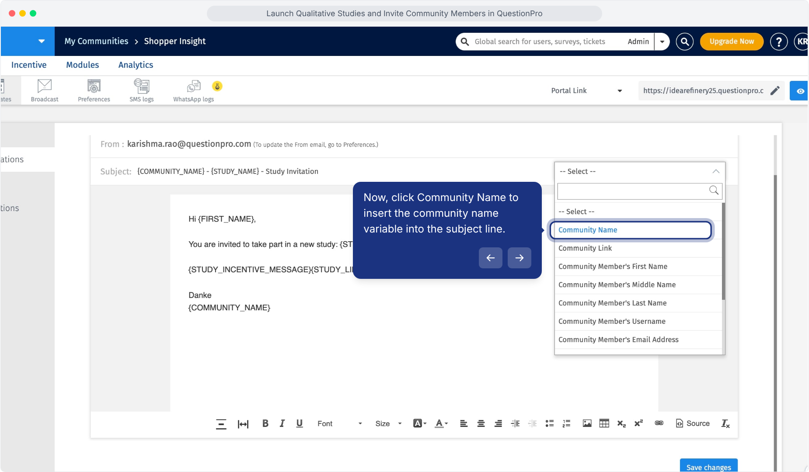Center align the text

481,423
